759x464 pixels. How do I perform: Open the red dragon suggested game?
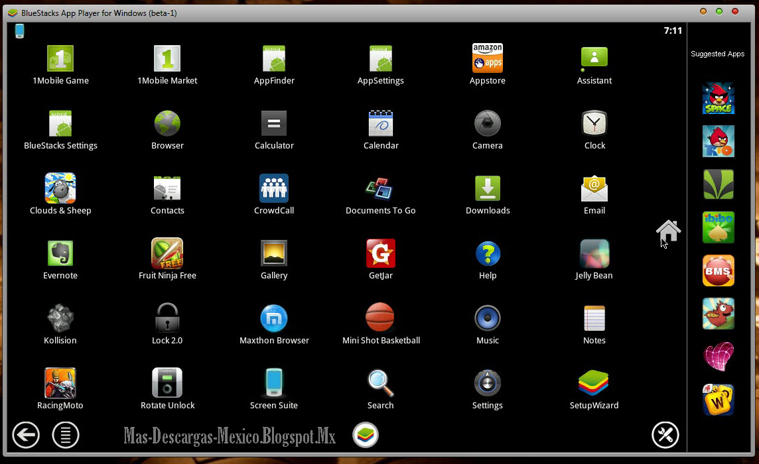click(719, 314)
